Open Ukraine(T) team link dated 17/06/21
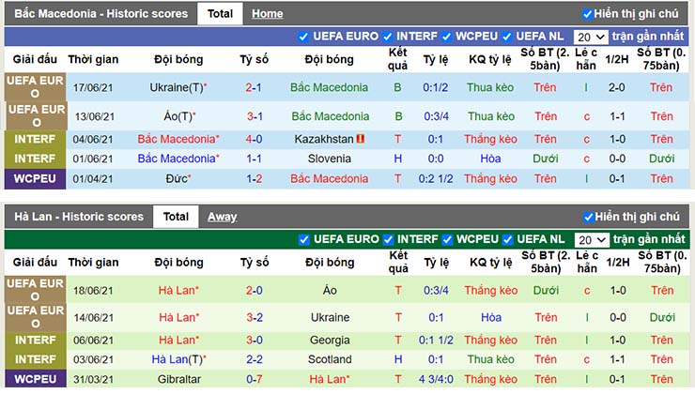Viewport: 695px width, 394px height. point(178,87)
